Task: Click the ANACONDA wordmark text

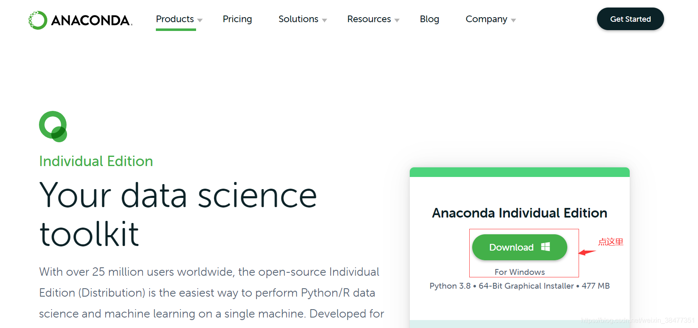Action: (x=91, y=20)
